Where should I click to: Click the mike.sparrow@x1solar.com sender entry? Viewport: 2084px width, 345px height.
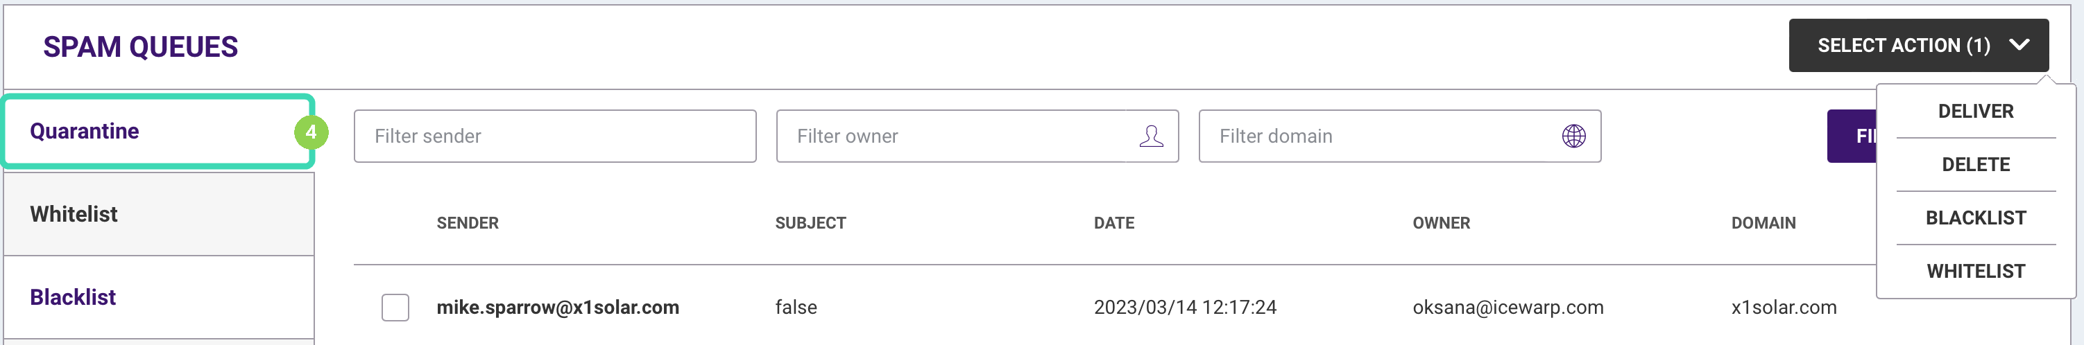coord(557,307)
